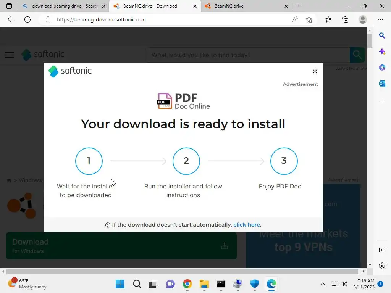
Task: Click the 'Windows' breadcrumb link
Action: (x=30, y=180)
